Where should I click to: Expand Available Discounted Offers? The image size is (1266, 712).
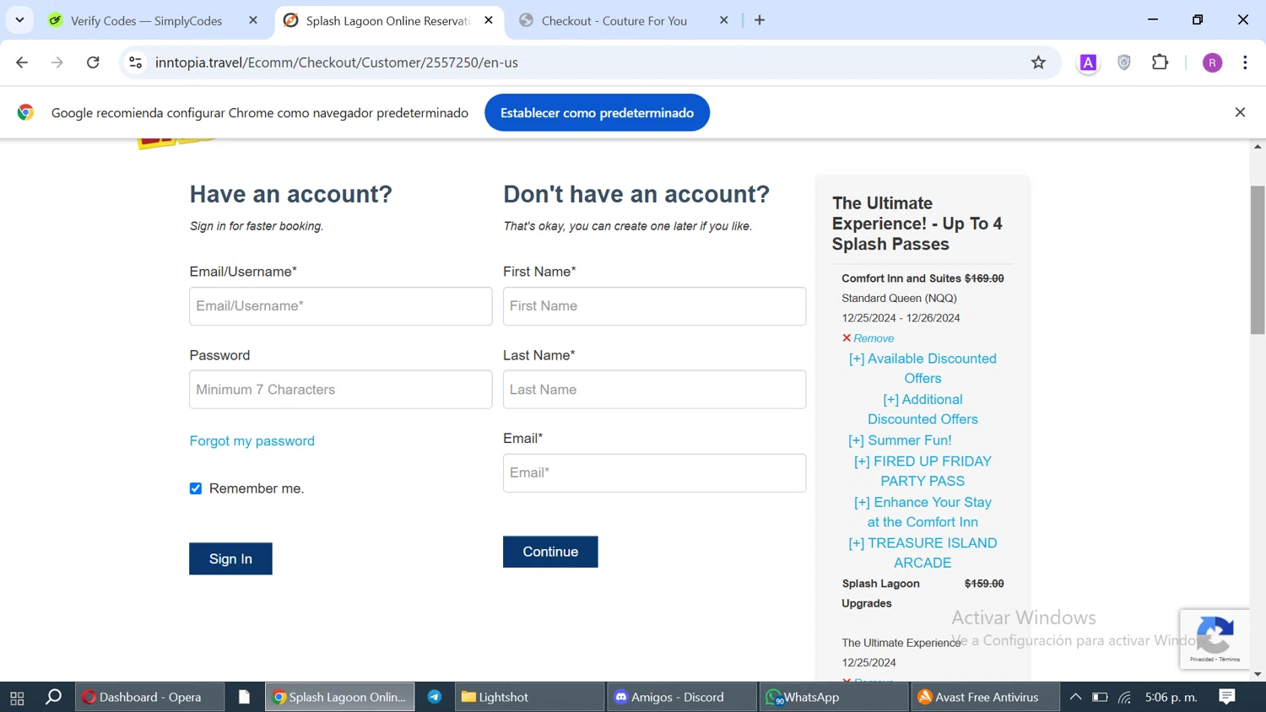(922, 369)
